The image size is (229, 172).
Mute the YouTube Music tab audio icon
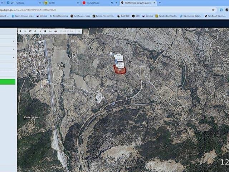pos(112,3)
